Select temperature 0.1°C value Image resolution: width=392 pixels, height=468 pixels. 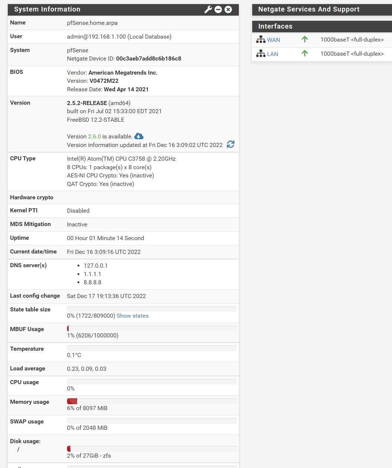[74, 355]
